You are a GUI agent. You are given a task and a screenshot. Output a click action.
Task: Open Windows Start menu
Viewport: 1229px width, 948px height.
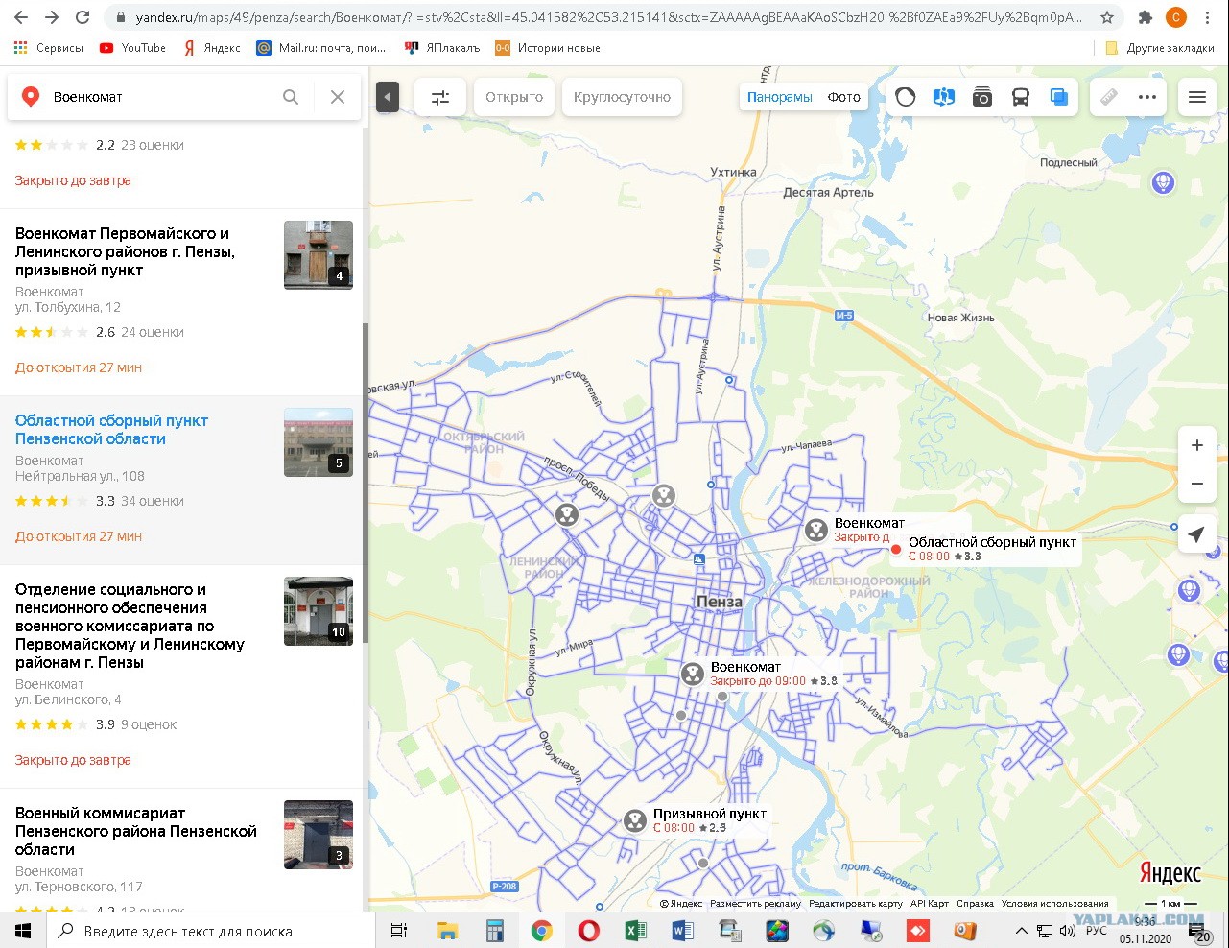click(x=23, y=931)
